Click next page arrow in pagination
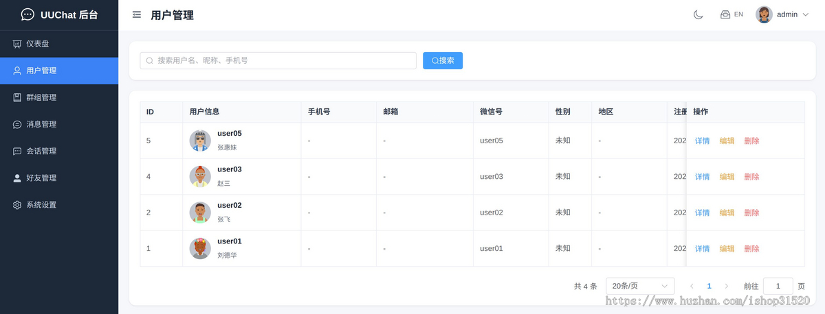 coord(727,286)
